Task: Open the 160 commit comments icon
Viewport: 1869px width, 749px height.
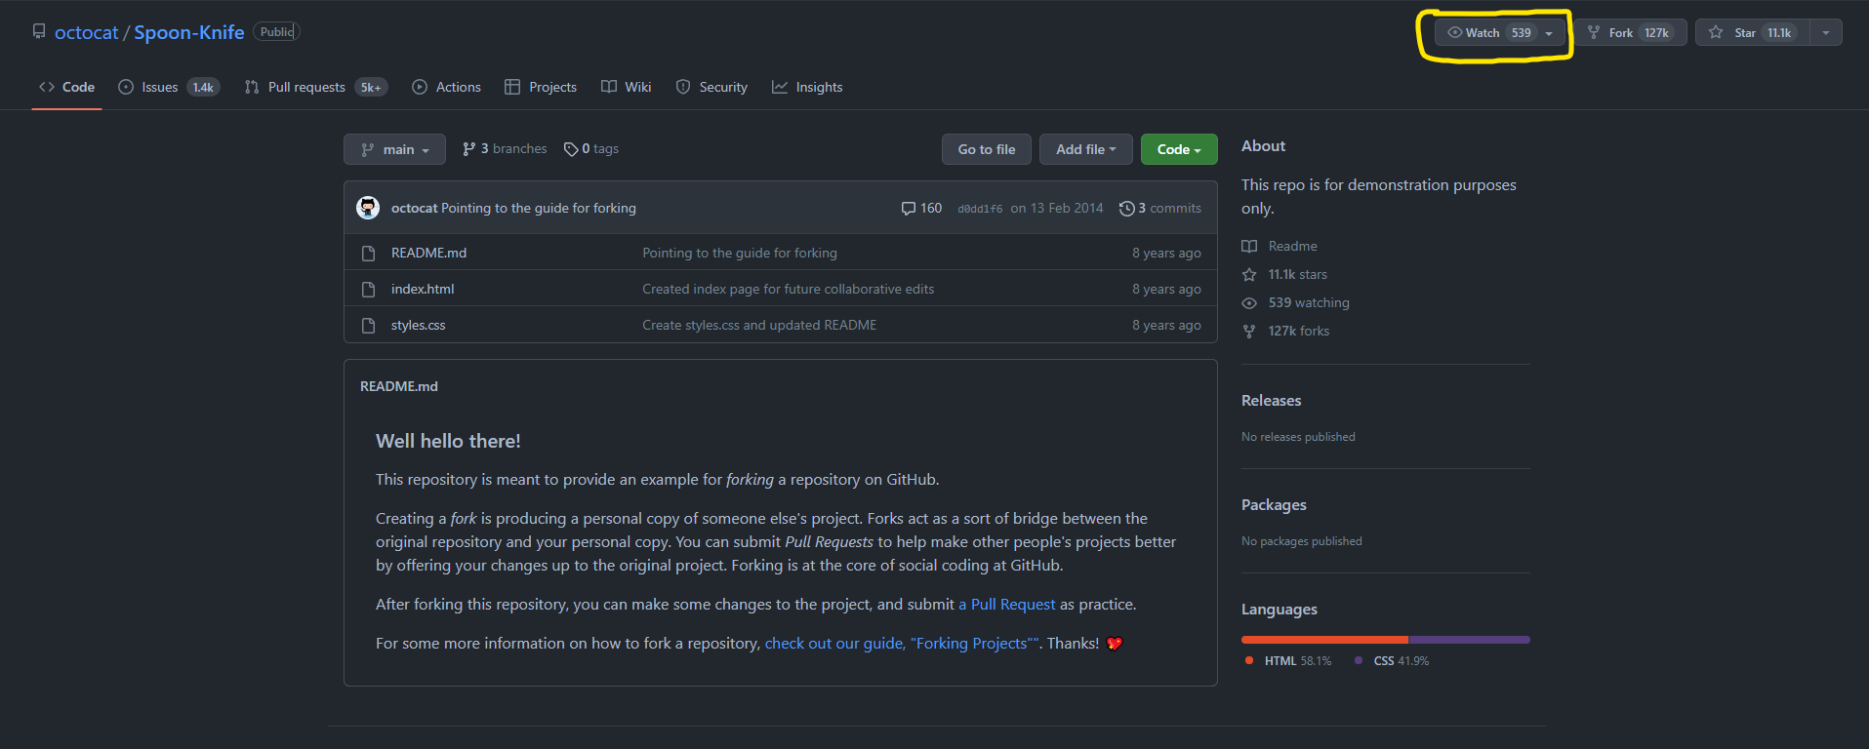Action: [921, 208]
